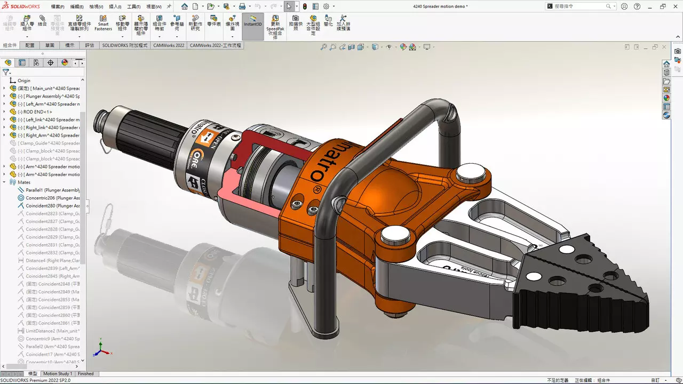Image resolution: width=683 pixels, height=384 pixels.
Task: Open the Appearances tab in task pane
Action: pyautogui.click(x=666, y=98)
